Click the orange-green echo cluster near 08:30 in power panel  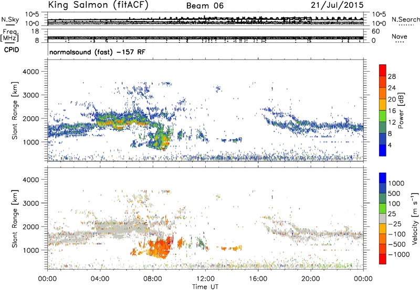160,138
